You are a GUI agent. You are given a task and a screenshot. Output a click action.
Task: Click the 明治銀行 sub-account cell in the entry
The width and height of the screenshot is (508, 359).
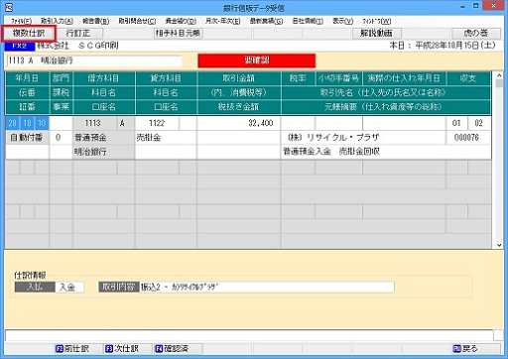[x=103, y=152]
